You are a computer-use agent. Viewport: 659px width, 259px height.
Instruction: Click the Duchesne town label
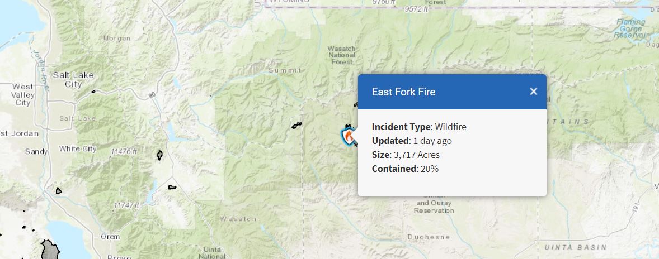429,237
